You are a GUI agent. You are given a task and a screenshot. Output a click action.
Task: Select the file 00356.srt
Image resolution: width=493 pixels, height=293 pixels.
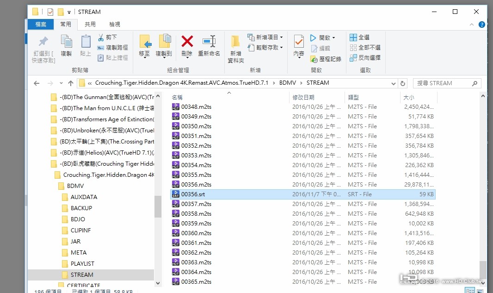pos(303,194)
